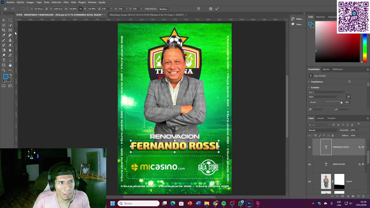Collapse the Carácter section

coord(309,88)
